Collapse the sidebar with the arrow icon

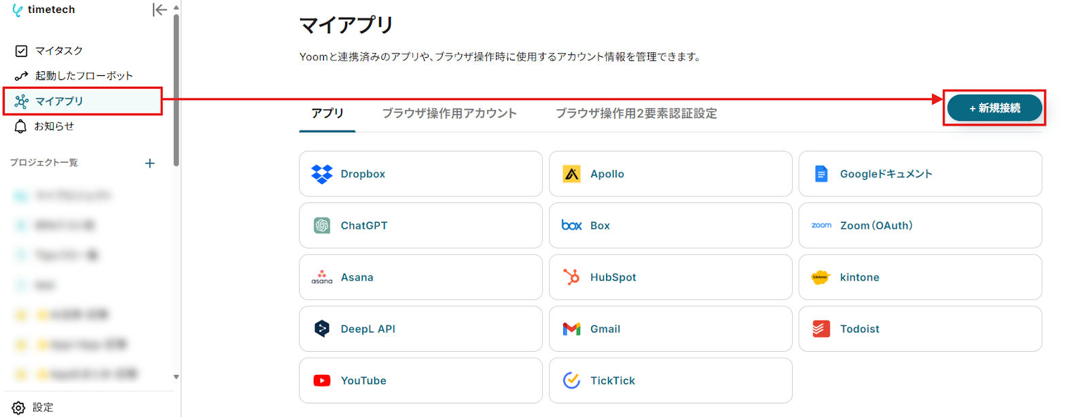160,10
